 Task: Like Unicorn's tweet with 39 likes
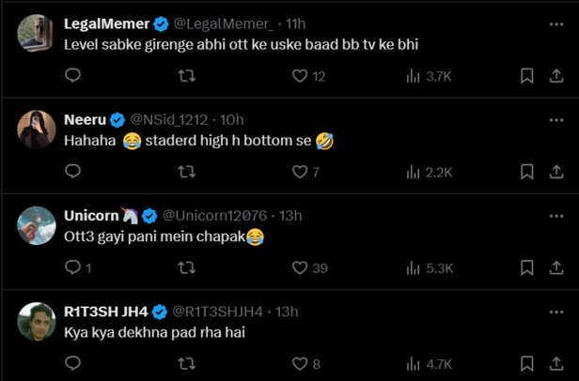tap(301, 268)
